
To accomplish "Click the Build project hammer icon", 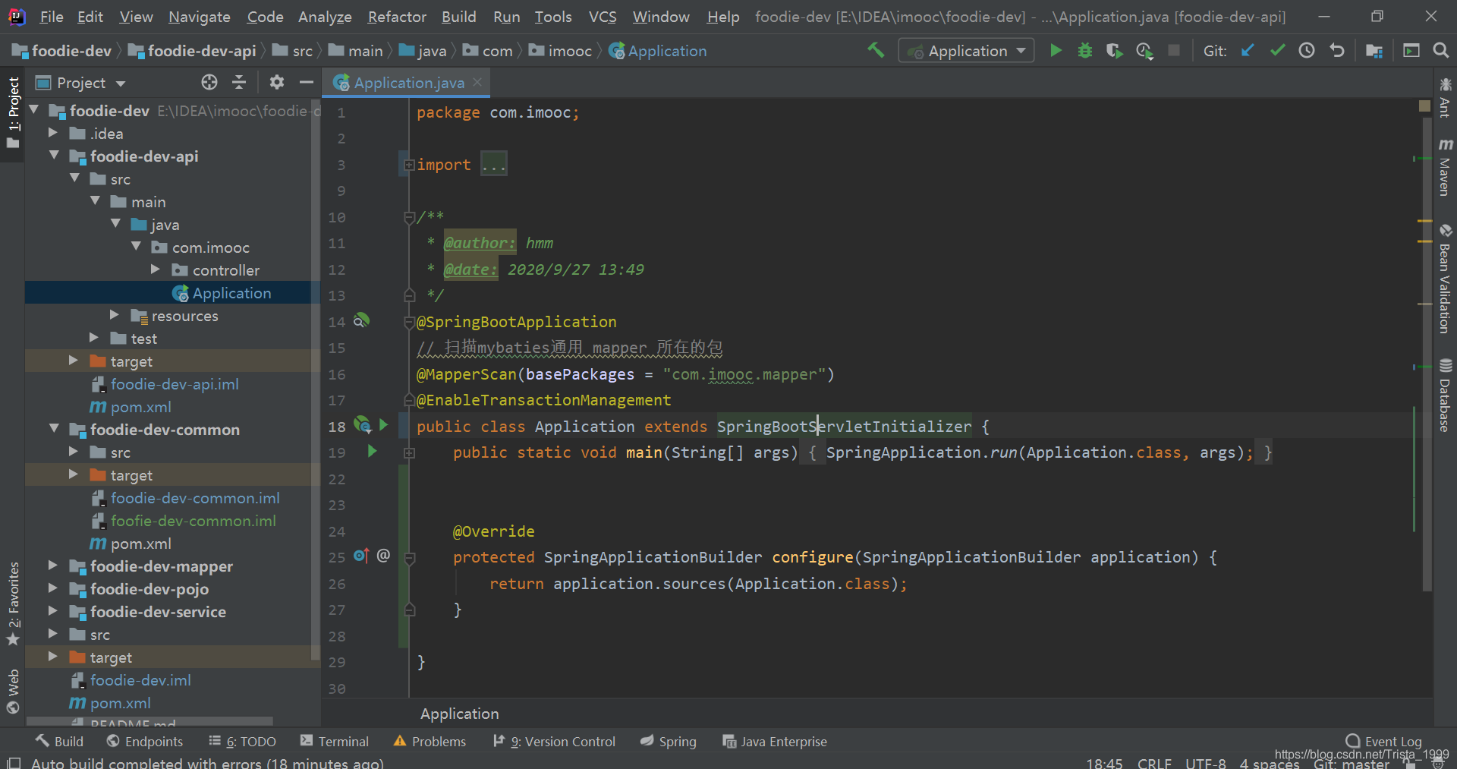I will 876,50.
